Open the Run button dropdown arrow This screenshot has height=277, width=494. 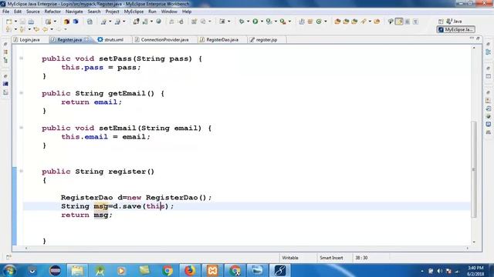coord(262,22)
